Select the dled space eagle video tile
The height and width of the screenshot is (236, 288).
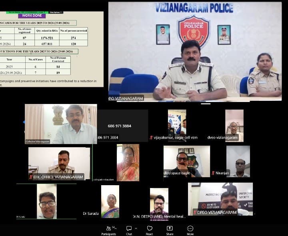[187, 162]
